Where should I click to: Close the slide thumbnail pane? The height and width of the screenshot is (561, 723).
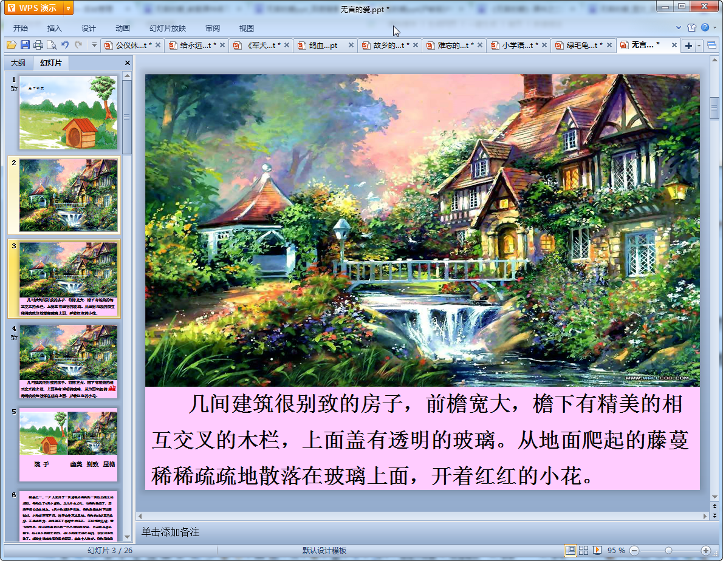coord(127,63)
